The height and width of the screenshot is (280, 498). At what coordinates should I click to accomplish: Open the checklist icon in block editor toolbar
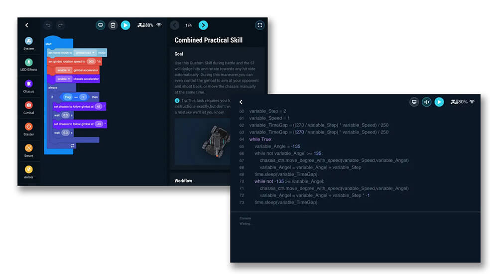click(113, 25)
